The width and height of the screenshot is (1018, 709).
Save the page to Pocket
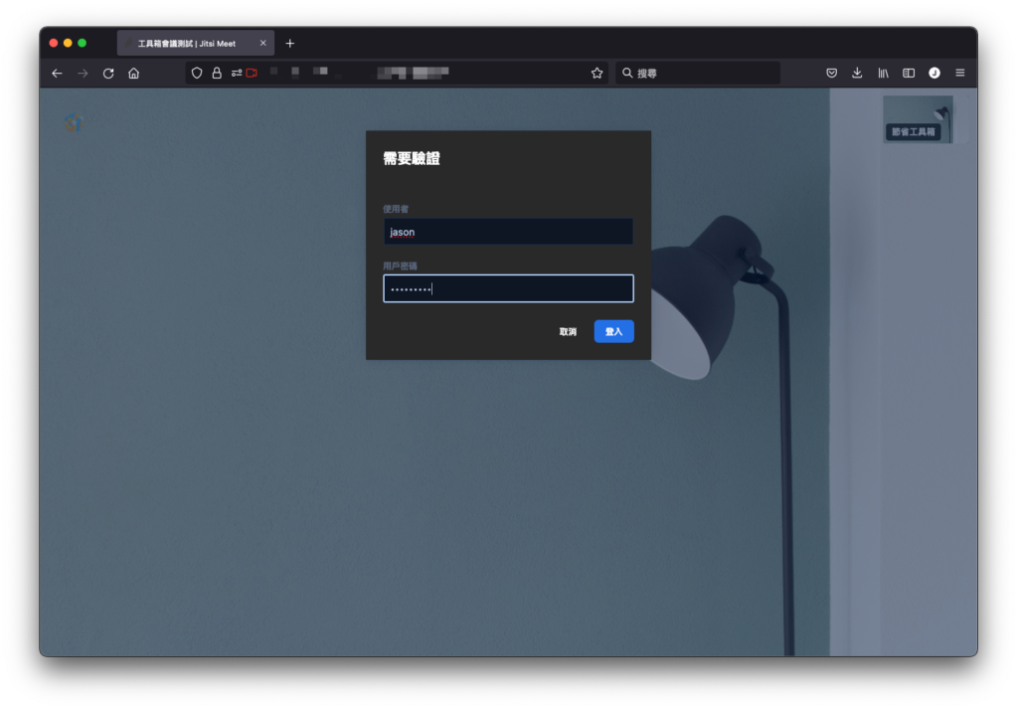(x=832, y=74)
